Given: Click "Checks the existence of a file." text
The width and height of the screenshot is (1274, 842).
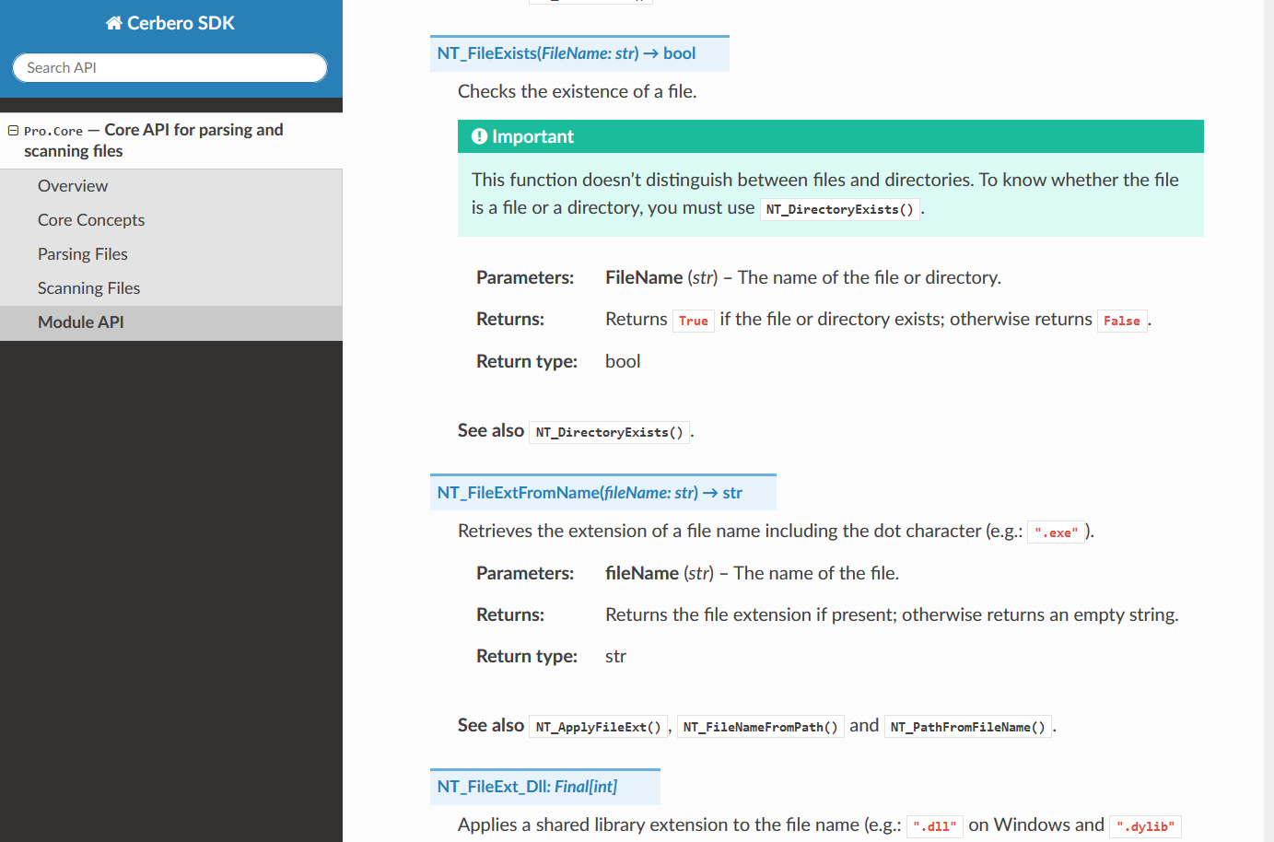Looking at the screenshot, I should [577, 91].
